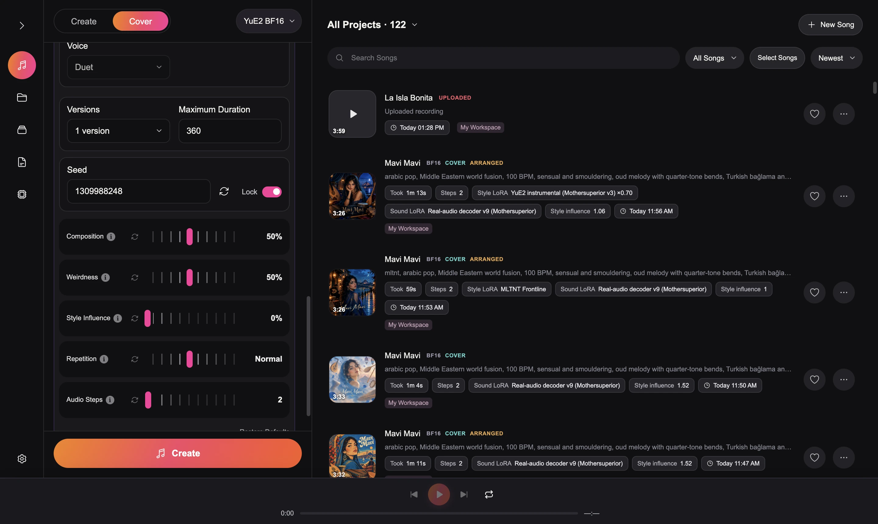Click the Style Influence slider handle

147,318
